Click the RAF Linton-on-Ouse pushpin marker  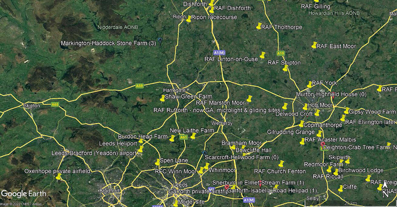click(x=263, y=55)
